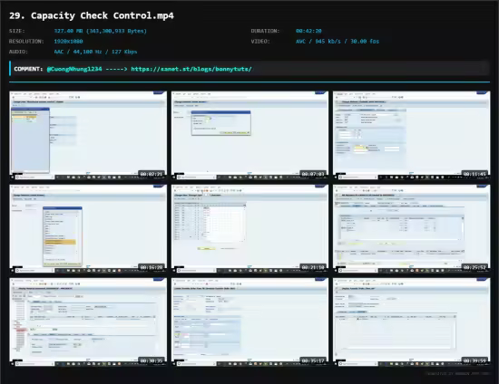
Task: Open thumbnail at timestamp 00:02:21
Action: coord(88,135)
